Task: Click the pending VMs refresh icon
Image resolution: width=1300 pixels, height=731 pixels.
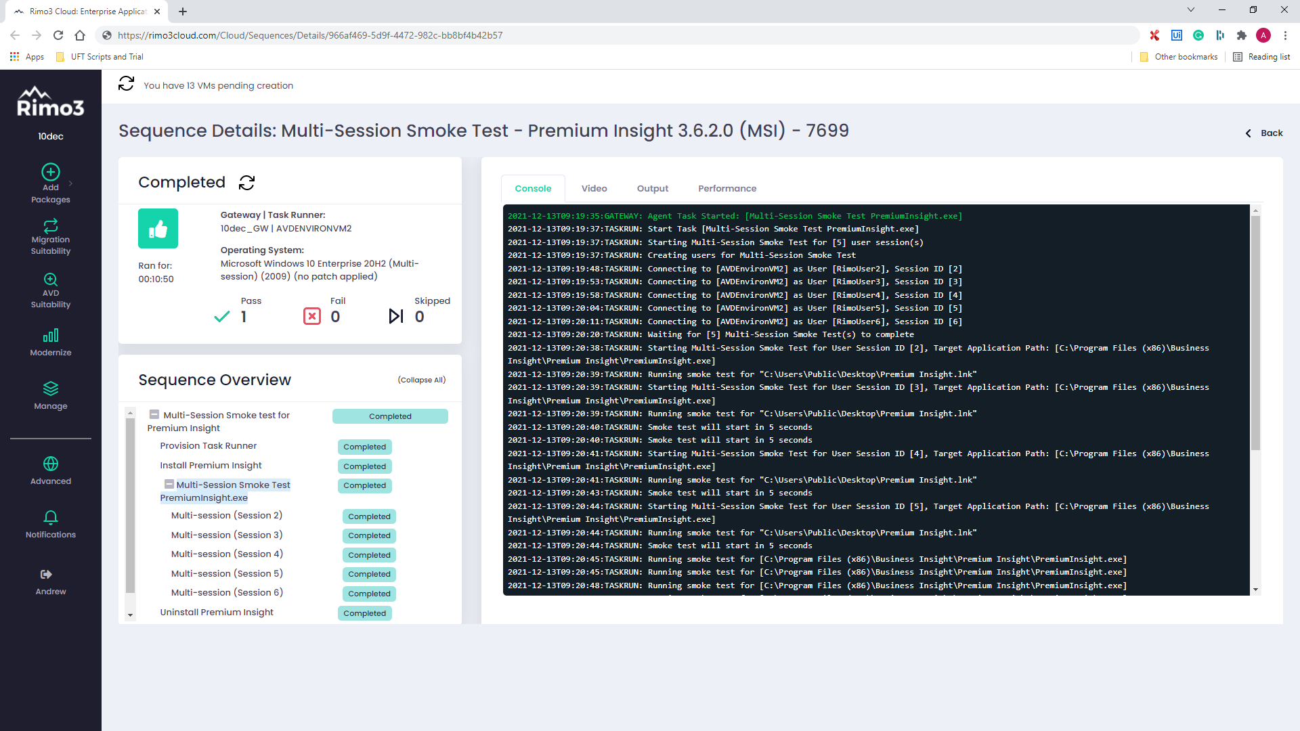Action: coord(127,84)
